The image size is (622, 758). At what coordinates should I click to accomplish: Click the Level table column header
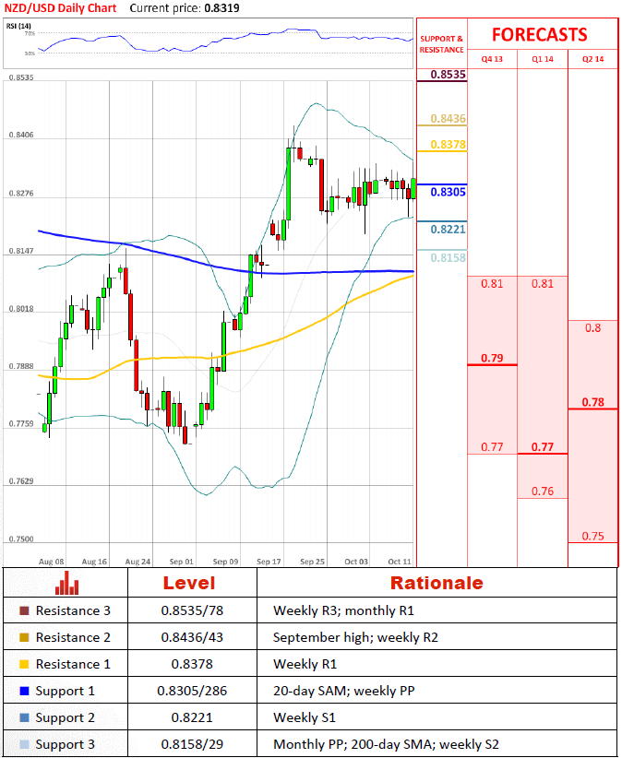(x=189, y=583)
